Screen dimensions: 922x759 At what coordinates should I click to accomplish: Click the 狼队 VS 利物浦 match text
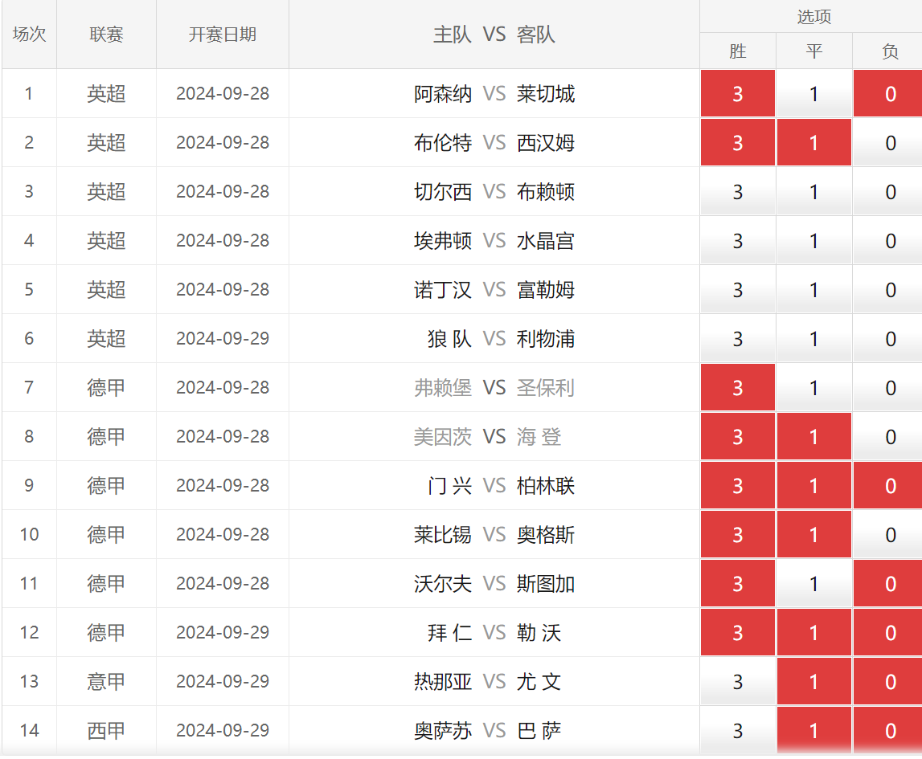tap(501, 339)
